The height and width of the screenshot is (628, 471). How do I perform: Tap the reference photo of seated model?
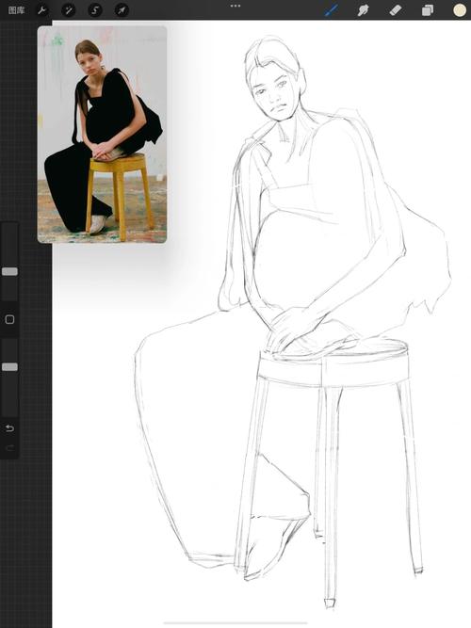click(x=103, y=135)
